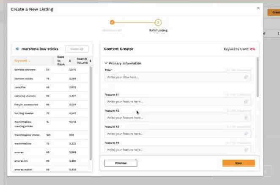Select the camping utensils keyword row
The height and width of the screenshot is (185, 280).
(x=50, y=96)
